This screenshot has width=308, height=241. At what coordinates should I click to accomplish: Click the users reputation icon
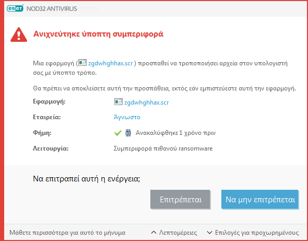click(128, 133)
